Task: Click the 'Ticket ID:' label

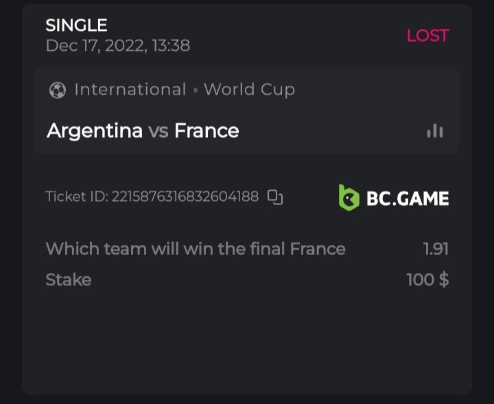Action: 77,197
